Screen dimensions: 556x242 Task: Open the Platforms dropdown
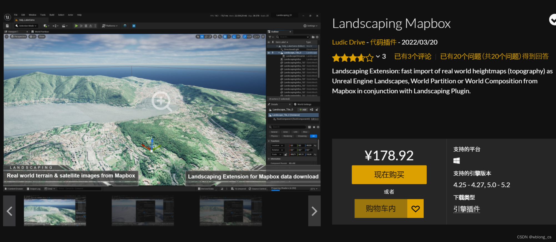[x=110, y=26]
